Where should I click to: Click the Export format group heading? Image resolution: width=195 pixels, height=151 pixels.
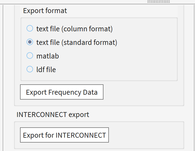[45, 11]
